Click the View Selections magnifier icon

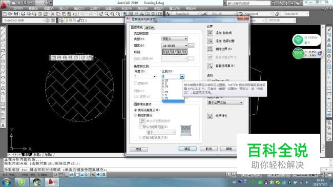pos(210,66)
